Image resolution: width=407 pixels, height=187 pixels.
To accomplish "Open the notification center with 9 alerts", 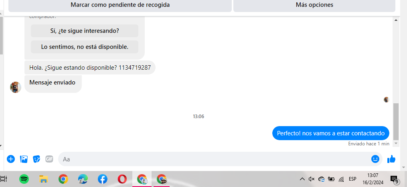I will click(x=394, y=179).
